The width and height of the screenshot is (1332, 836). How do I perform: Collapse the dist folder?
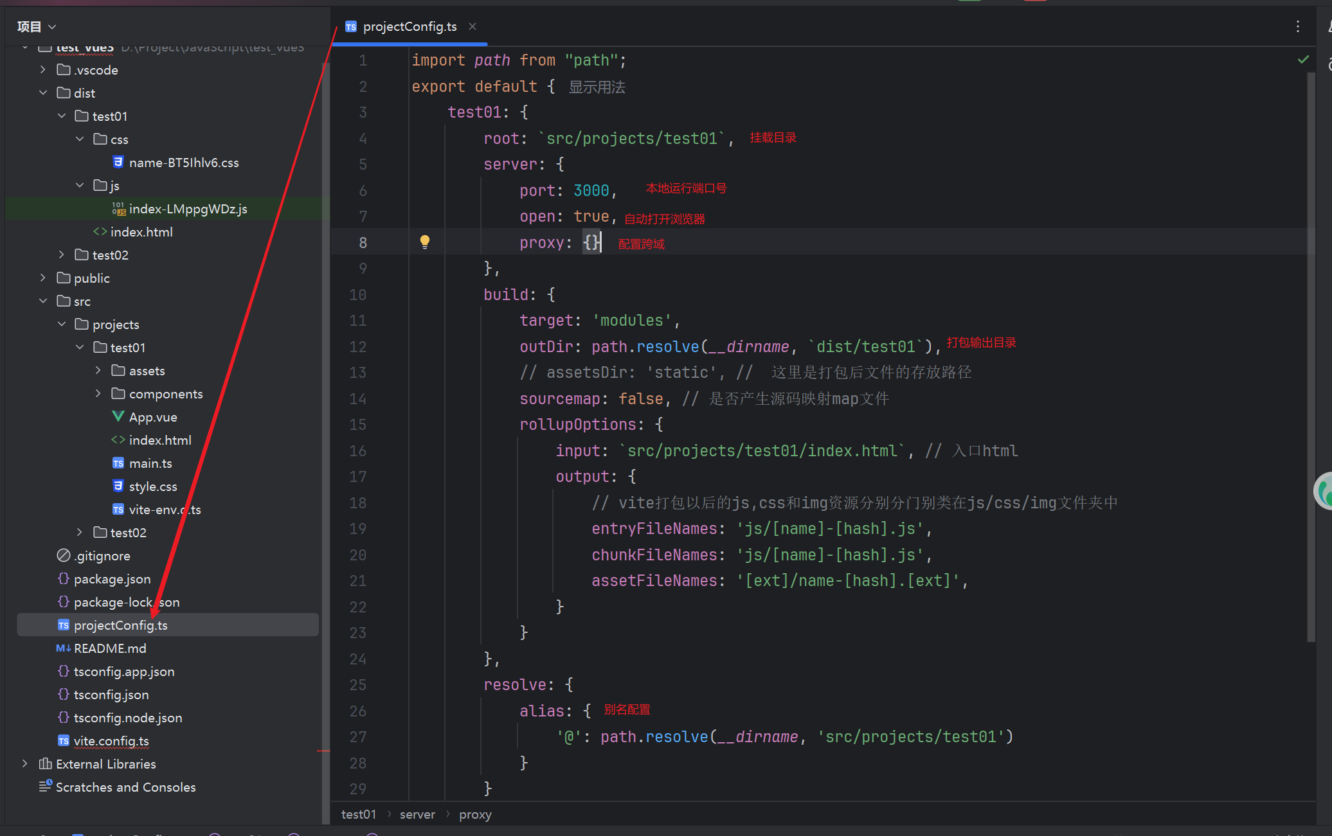click(x=43, y=93)
